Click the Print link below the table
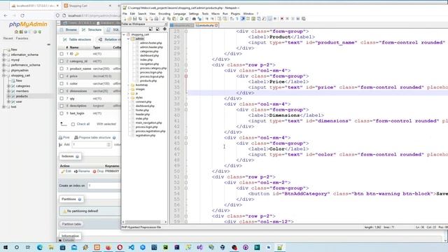Viewport: 448px width, 252px height. [x=64, y=138]
